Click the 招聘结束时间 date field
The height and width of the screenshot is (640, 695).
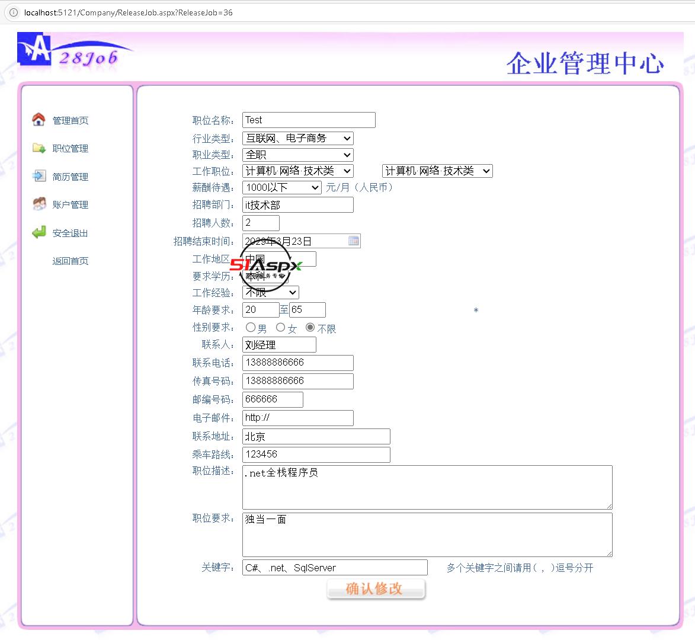pos(302,241)
